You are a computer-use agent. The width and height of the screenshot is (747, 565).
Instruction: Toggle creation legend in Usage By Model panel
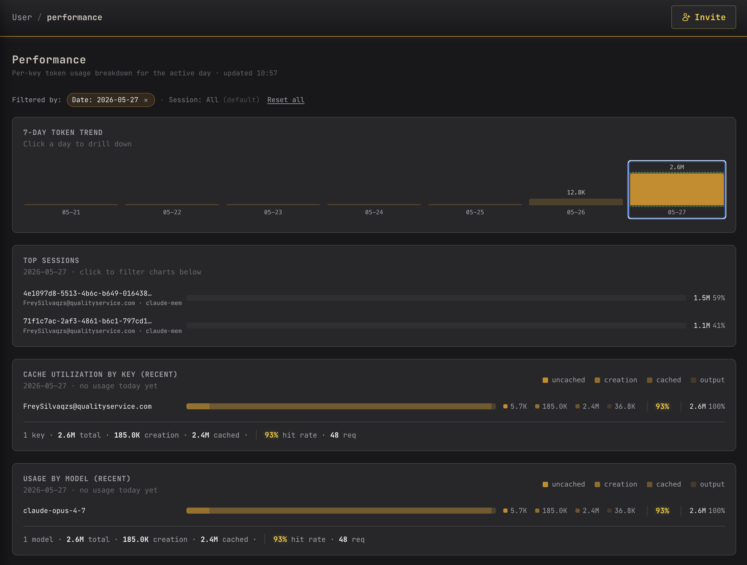(x=616, y=484)
